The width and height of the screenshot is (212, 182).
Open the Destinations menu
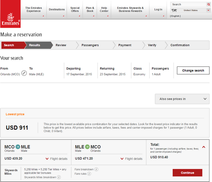tap(57, 9)
